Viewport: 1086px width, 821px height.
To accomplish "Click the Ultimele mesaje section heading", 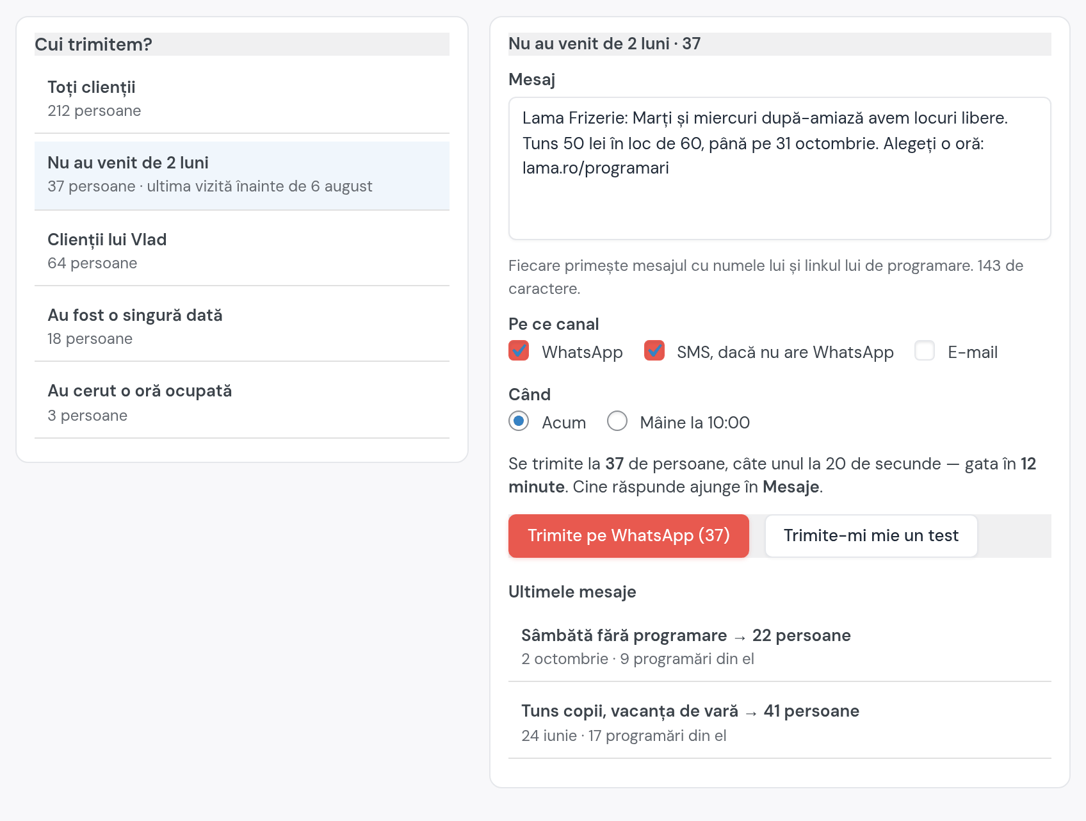I will (572, 592).
